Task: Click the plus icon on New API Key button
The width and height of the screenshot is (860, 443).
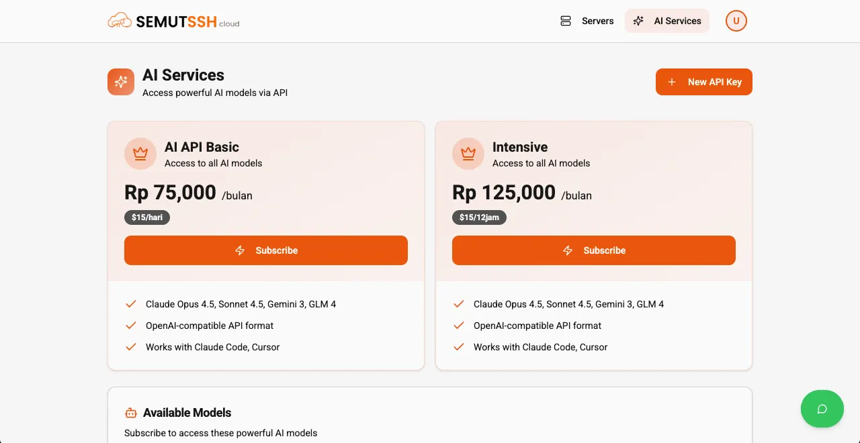Action: pyautogui.click(x=672, y=82)
